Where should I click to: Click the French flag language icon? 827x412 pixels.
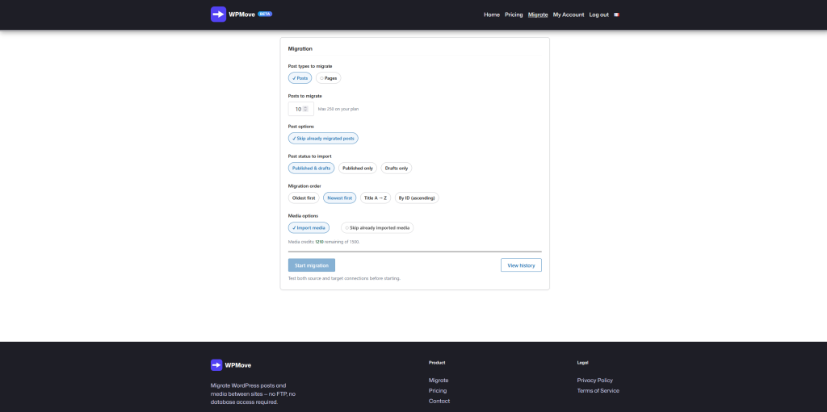tap(616, 15)
